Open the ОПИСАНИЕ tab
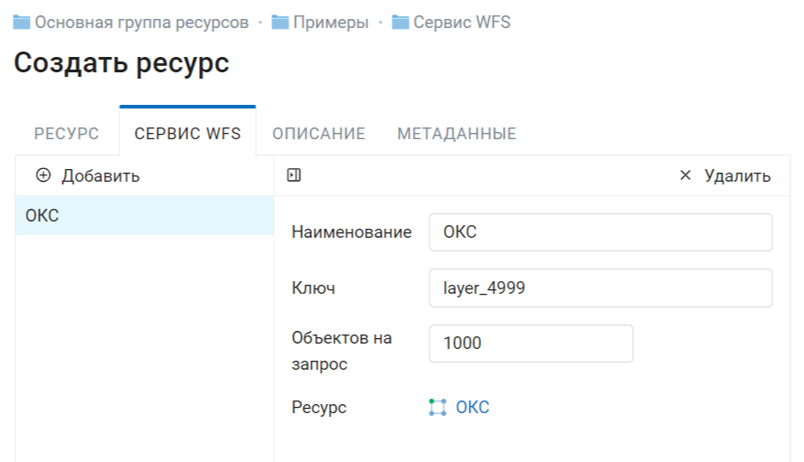 [x=319, y=133]
